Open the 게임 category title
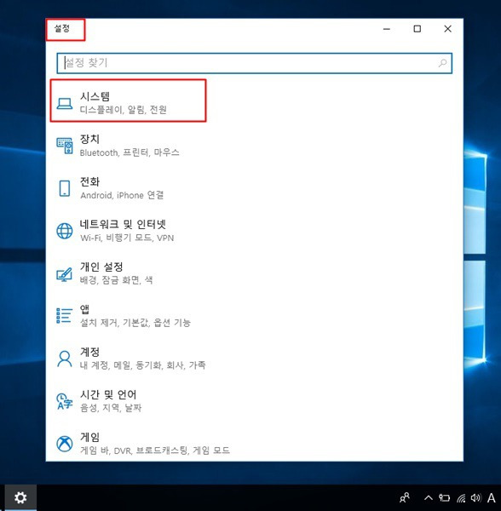The image size is (501, 511). 89,437
